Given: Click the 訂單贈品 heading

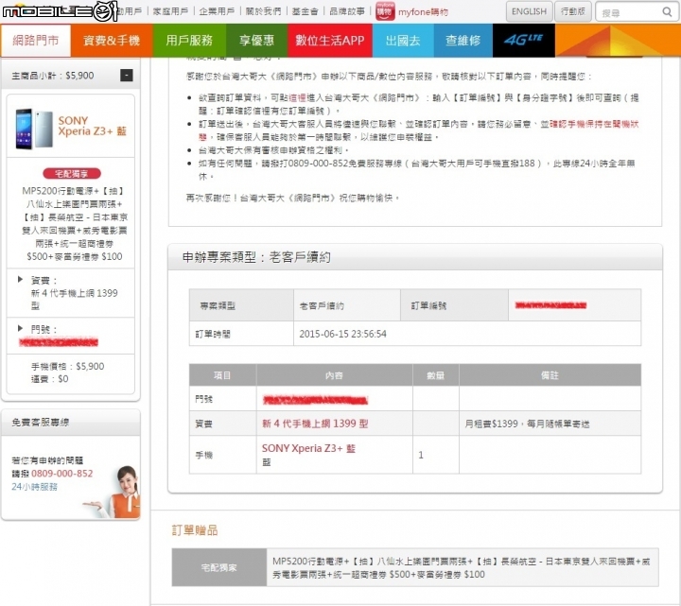Looking at the screenshot, I should tap(195, 530).
